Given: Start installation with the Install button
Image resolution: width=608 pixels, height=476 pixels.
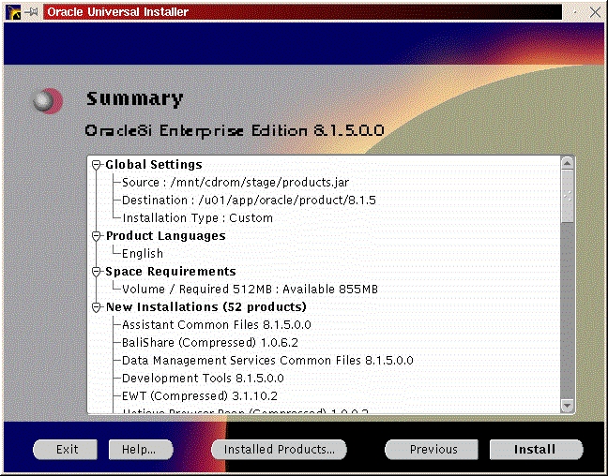Looking at the screenshot, I should tap(535, 450).
